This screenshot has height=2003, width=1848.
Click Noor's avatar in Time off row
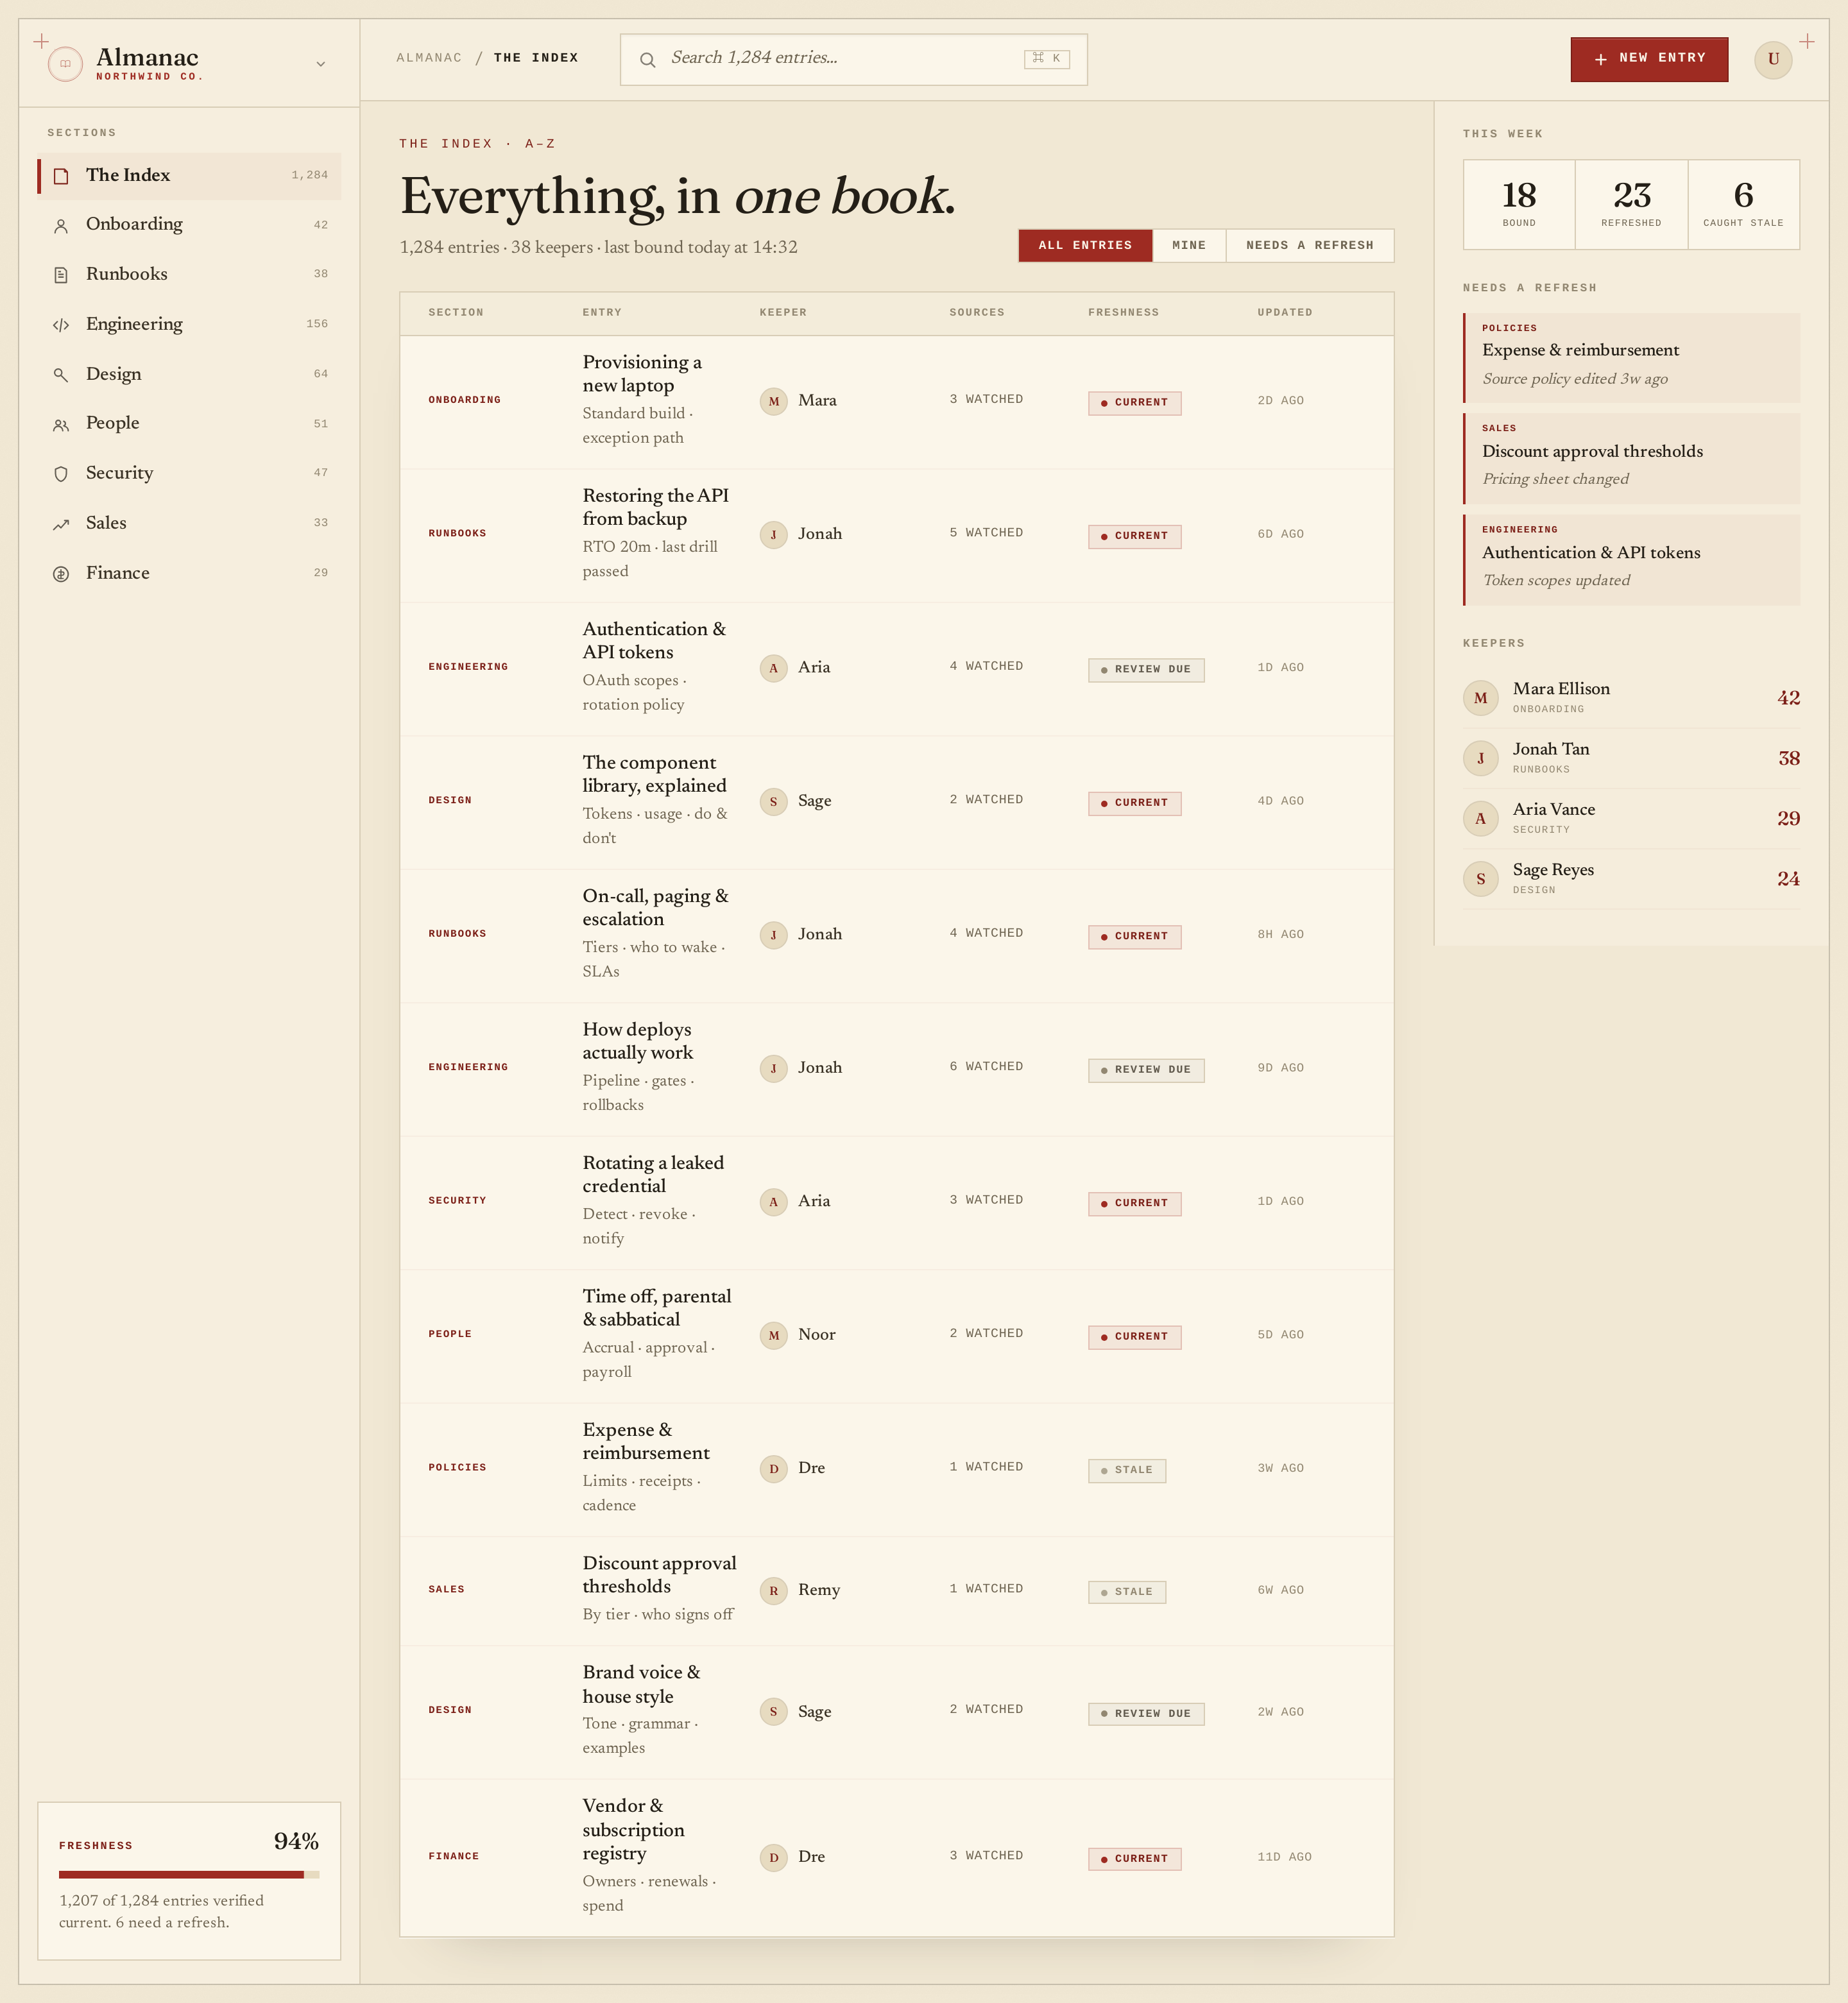click(x=773, y=1335)
